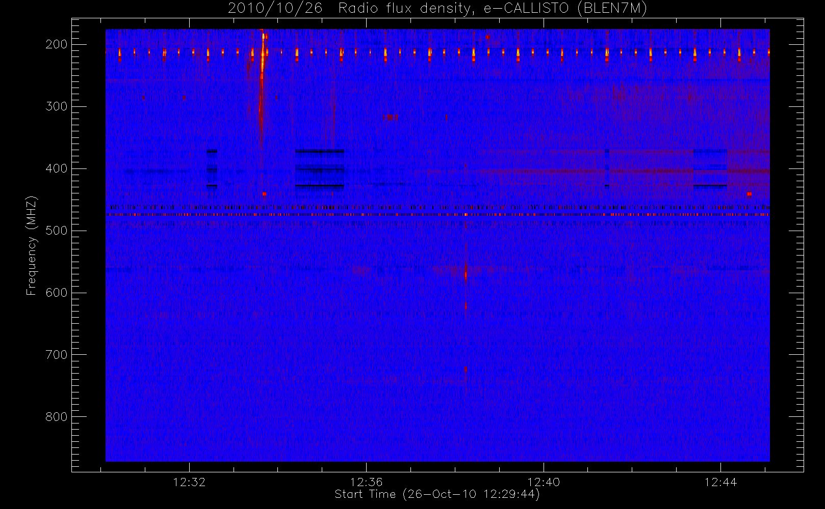Click the 600 frequency tick label
The image size is (825, 509).
click(x=57, y=293)
